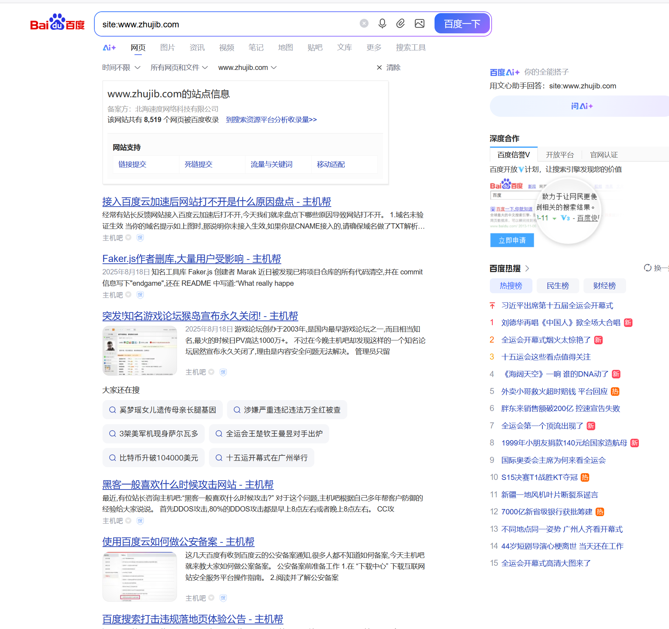This screenshot has width=669, height=629.
Task: Click the 保 badge next to 主机吧
Action: point(140,238)
